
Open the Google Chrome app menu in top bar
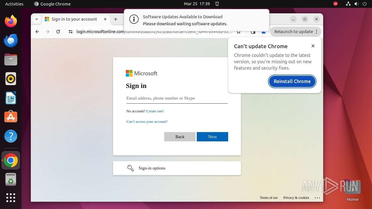(52, 4)
